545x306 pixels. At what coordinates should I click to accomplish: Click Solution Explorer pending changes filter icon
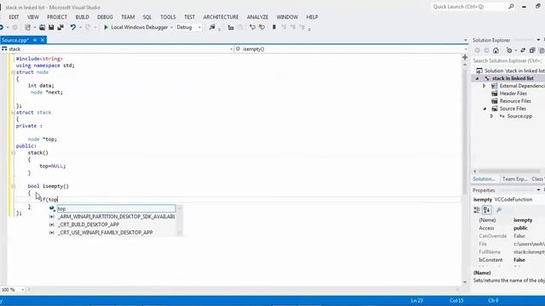(x=509, y=51)
